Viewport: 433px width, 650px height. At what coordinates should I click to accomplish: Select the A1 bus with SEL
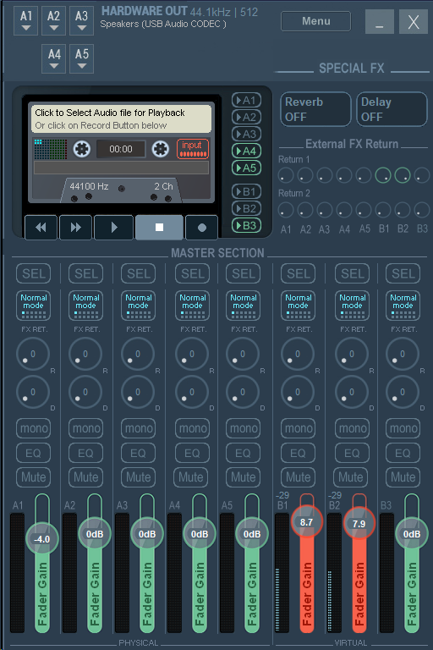tap(34, 273)
